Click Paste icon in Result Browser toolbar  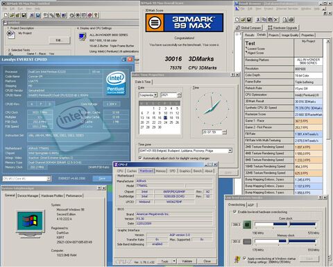(x=270, y=19)
